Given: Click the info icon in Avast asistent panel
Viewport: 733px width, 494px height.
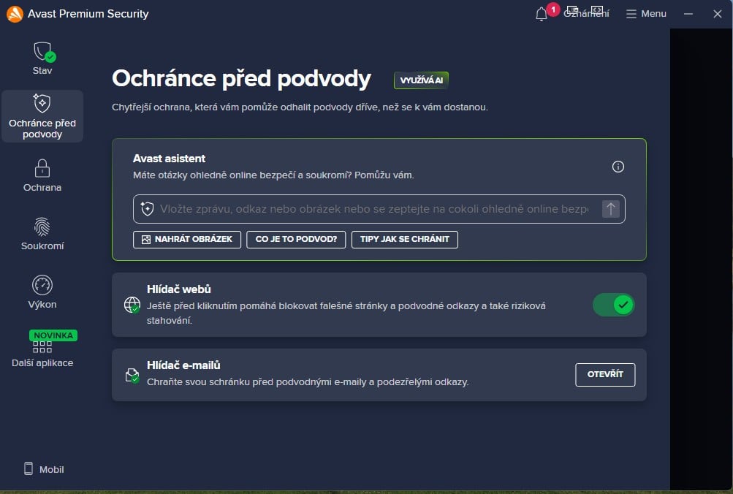Looking at the screenshot, I should click(618, 167).
